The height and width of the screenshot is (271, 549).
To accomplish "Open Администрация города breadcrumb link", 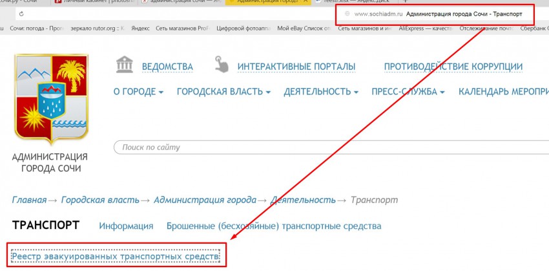I will 205,200.
